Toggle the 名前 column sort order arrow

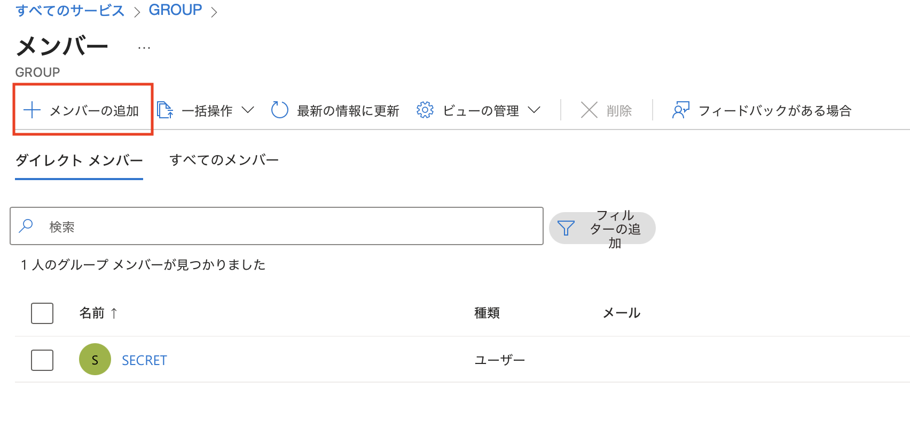[114, 313]
